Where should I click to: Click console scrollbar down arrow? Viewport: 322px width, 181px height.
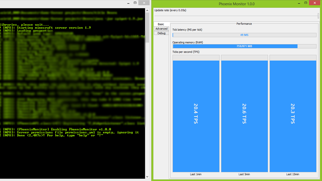click(147, 176)
